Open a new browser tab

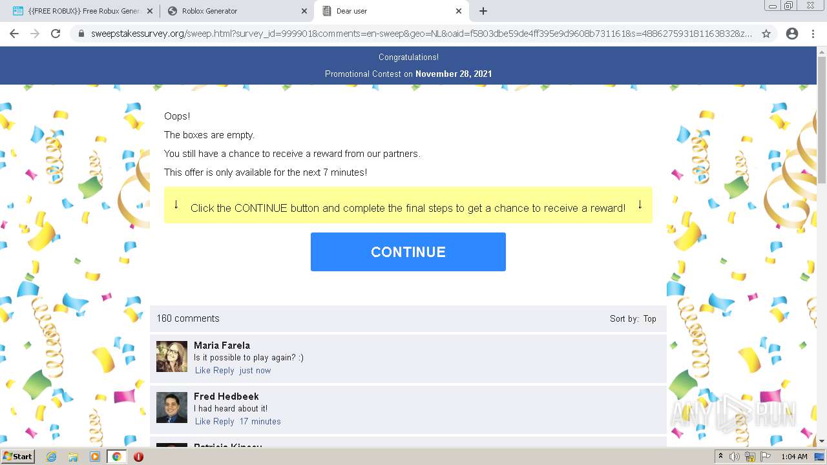[x=483, y=11]
